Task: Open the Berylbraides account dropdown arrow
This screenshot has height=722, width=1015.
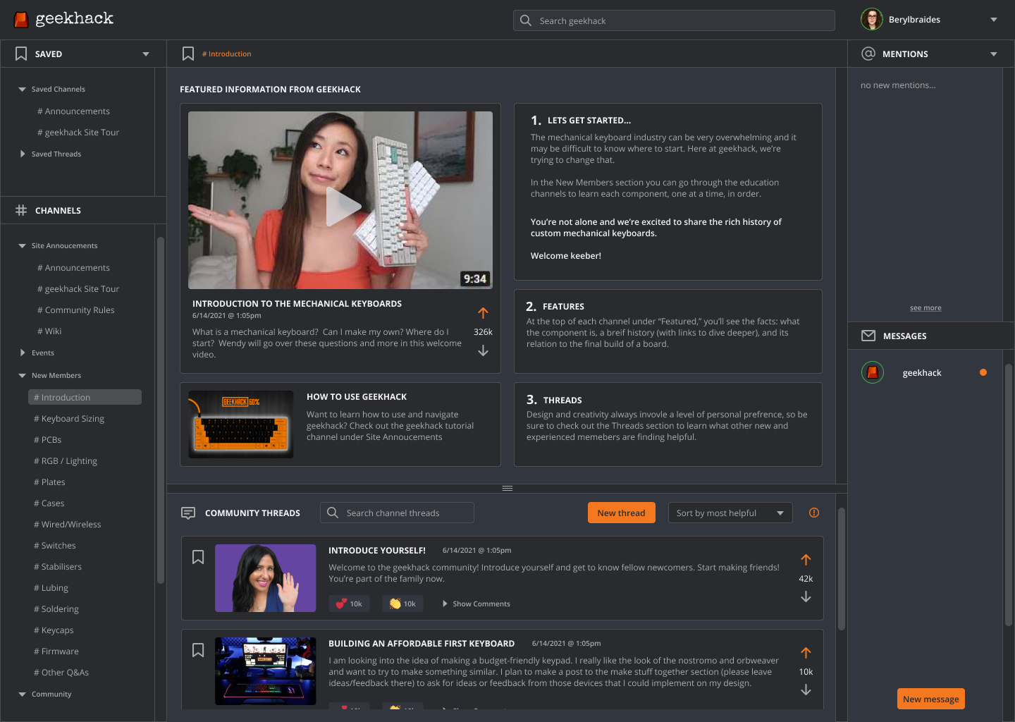Action: pyautogui.click(x=994, y=20)
